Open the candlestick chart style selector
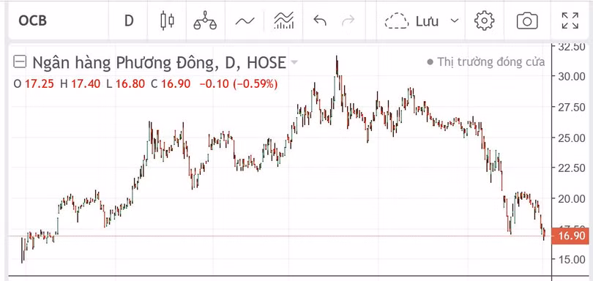The image size is (593, 281). [x=167, y=20]
